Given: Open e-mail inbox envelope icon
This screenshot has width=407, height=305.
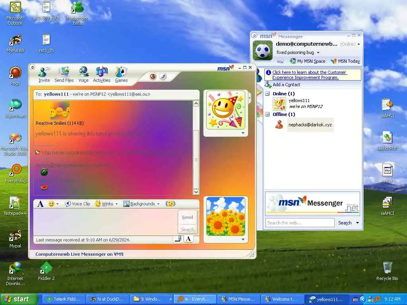Looking at the screenshot, I should tap(280, 61).
